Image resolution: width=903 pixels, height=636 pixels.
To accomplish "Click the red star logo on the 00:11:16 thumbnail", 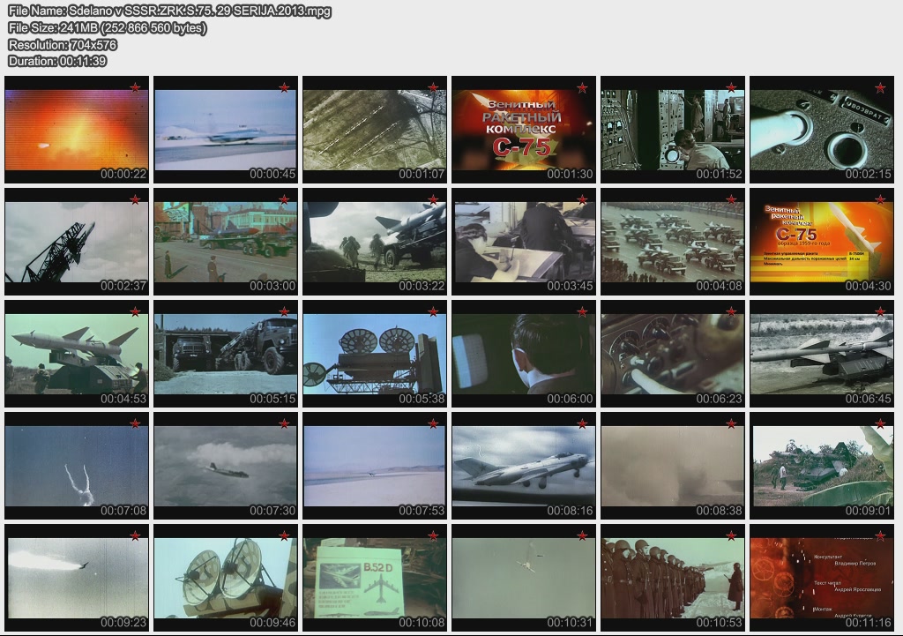I will pos(880,535).
